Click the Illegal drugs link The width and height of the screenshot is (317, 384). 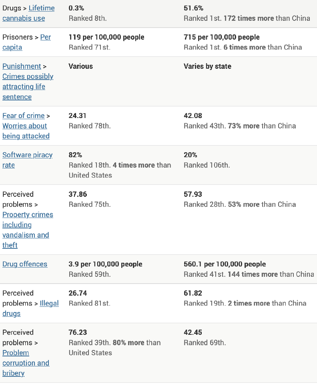pos(49,303)
